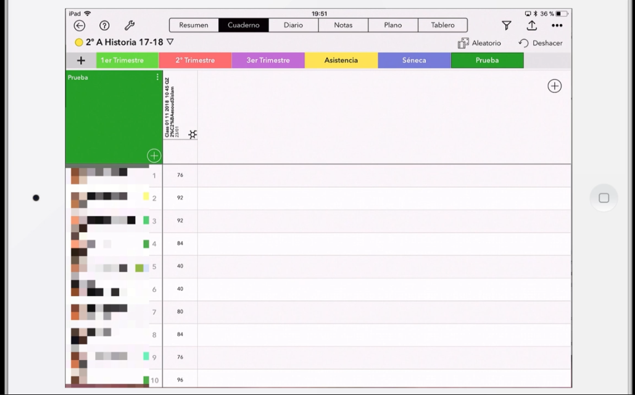Viewport: 635px width, 395px height.
Task: Open the 2º Trimestre tab
Action: (x=195, y=60)
